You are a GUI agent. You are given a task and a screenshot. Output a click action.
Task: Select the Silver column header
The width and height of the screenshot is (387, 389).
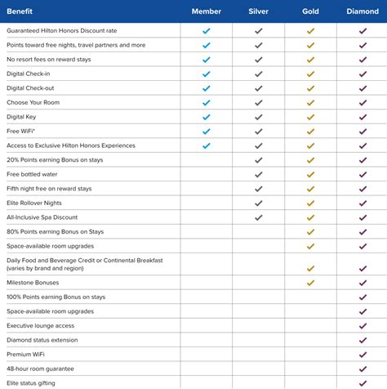point(259,11)
